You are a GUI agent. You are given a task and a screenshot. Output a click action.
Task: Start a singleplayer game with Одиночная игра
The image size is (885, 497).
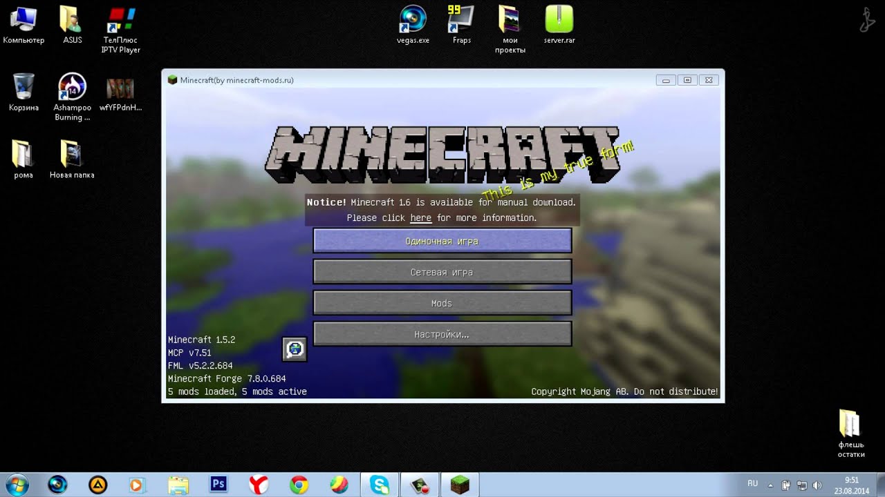point(442,241)
